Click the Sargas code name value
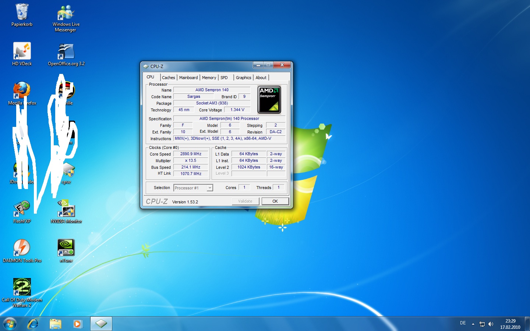This screenshot has width=530, height=331. 194,96
